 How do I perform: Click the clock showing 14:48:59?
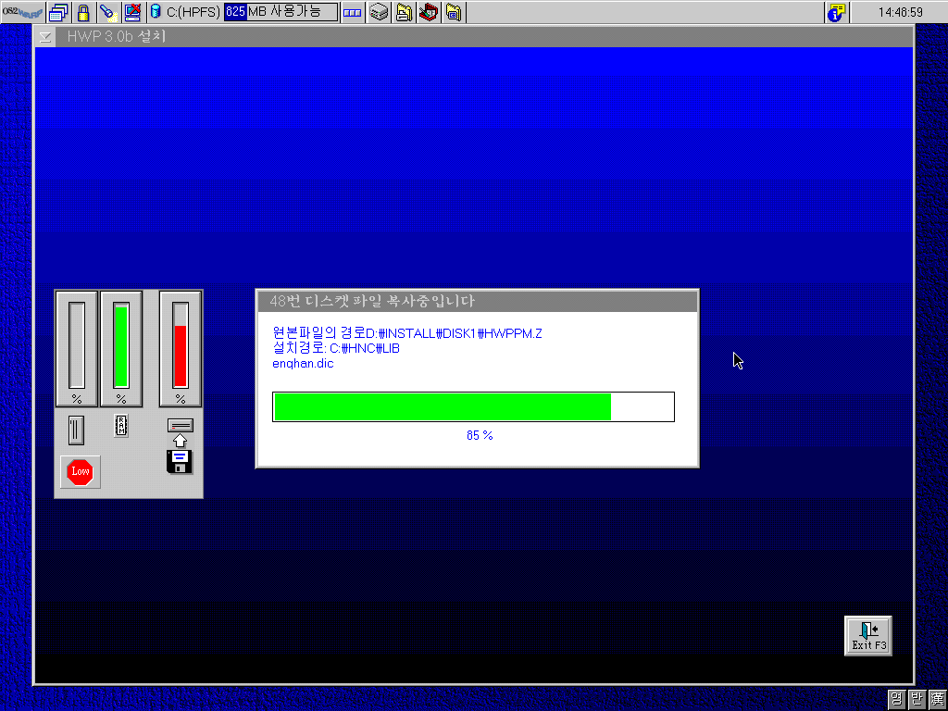pos(900,12)
